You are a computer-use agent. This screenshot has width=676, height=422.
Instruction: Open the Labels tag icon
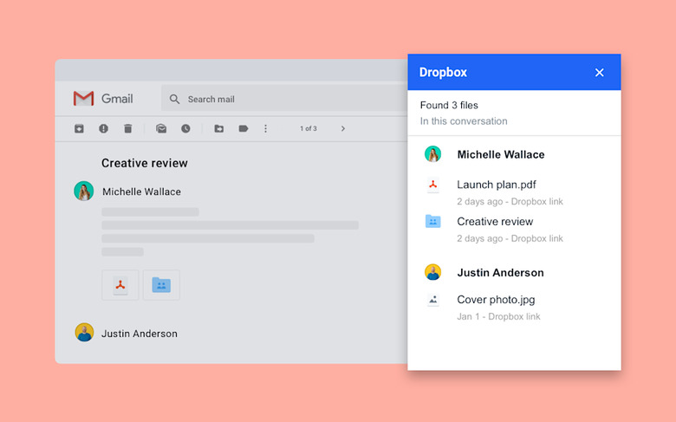[244, 128]
